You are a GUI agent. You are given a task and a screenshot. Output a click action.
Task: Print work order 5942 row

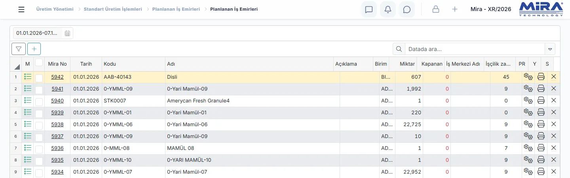pyautogui.click(x=541, y=77)
